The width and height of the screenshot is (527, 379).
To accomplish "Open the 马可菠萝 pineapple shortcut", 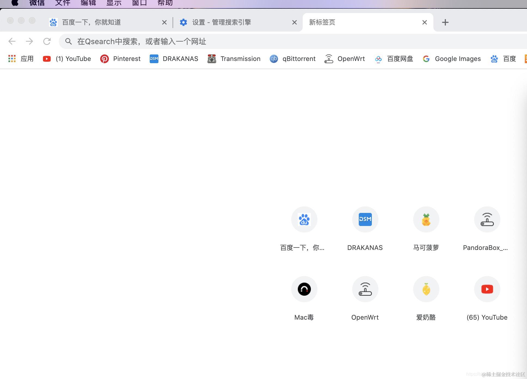I will click(426, 219).
